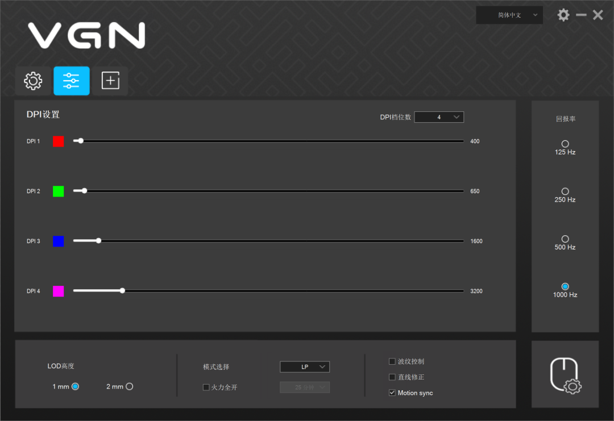
Task: Click the magenta DPI 4 color swatch
Action: (59, 291)
